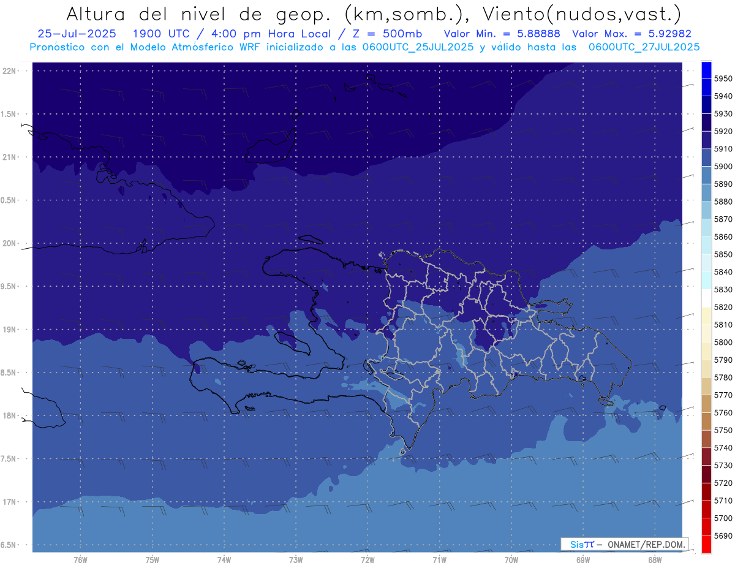Viewport: 735px width, 568px height.
Task: Click the '72W' longitude label
Action: coord(367,560)
